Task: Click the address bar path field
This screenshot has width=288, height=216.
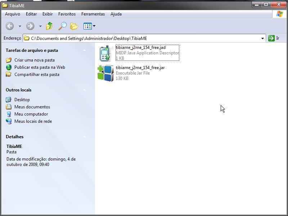Action: 144,38
